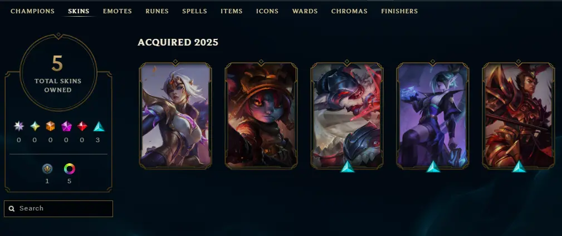Open the Finishers tab
The height and width of the screenshot is (236, 562).
coord(399,11)
